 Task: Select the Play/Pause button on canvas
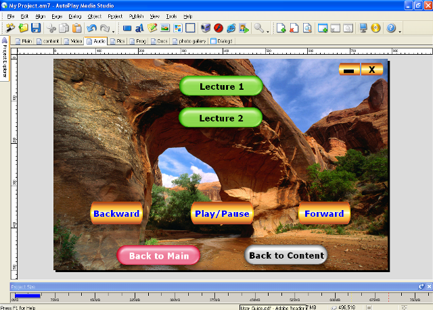coord(222,213)
